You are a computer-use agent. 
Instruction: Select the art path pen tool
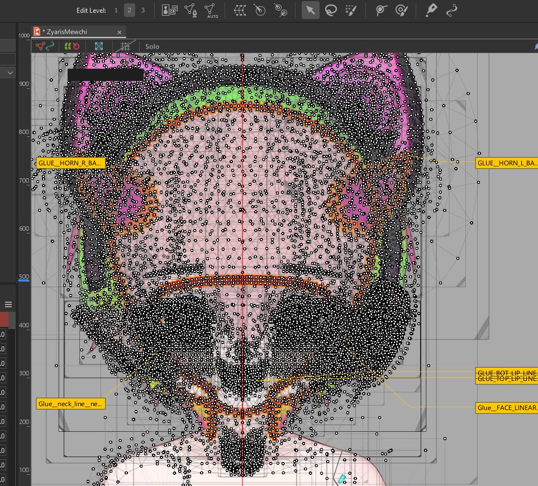point(431,10)
